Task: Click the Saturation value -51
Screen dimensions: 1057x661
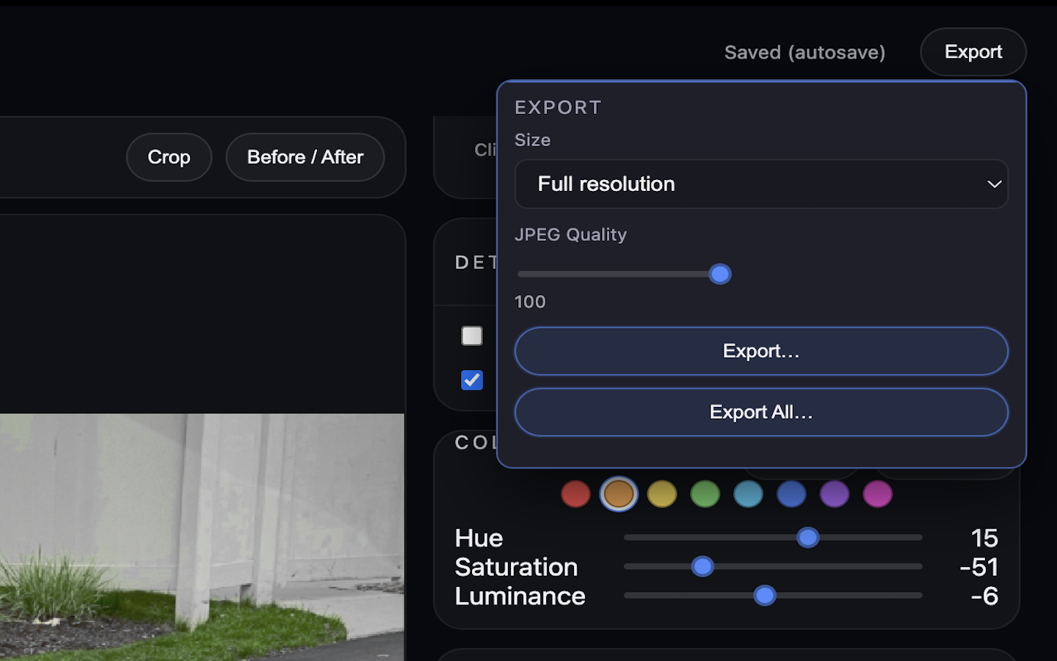Action: click(x=978, y=567)
